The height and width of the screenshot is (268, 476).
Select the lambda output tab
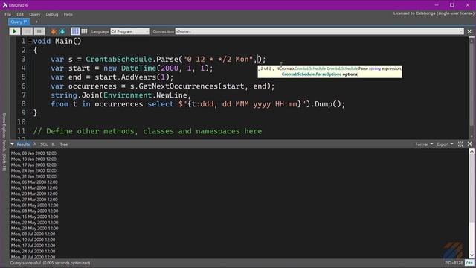(35, 144)
